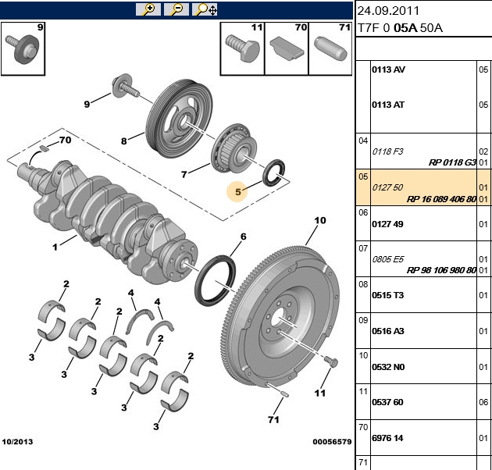
Task: Click the date 24.09.2011 header
Action: click(388, 11)
